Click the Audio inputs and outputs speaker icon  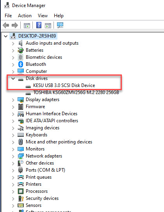point(20,43)
